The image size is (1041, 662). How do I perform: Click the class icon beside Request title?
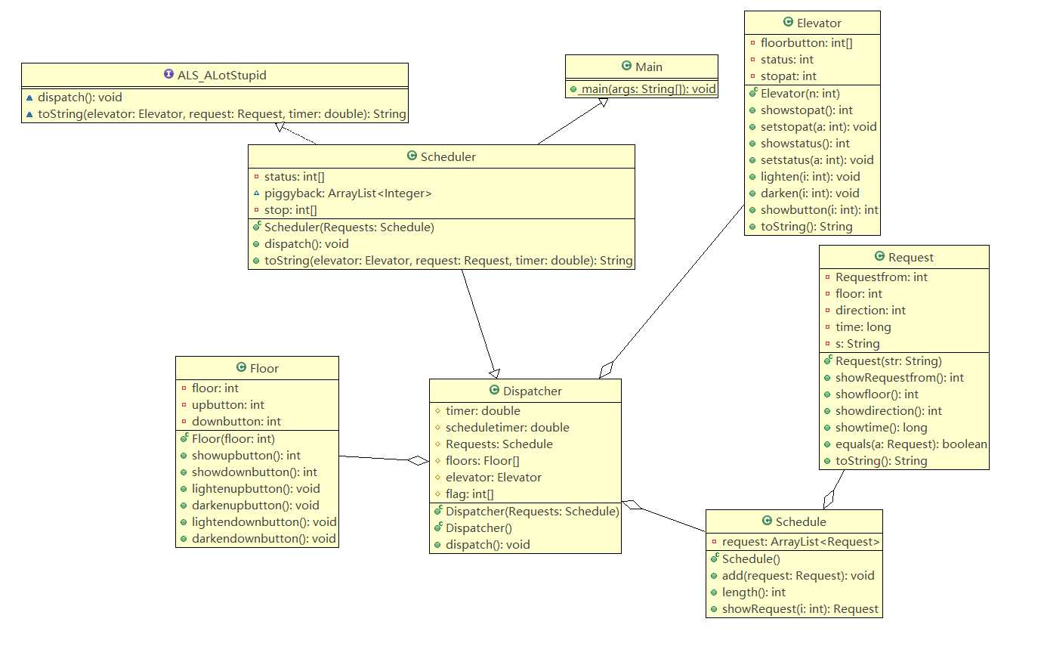(x=879, y=256)
